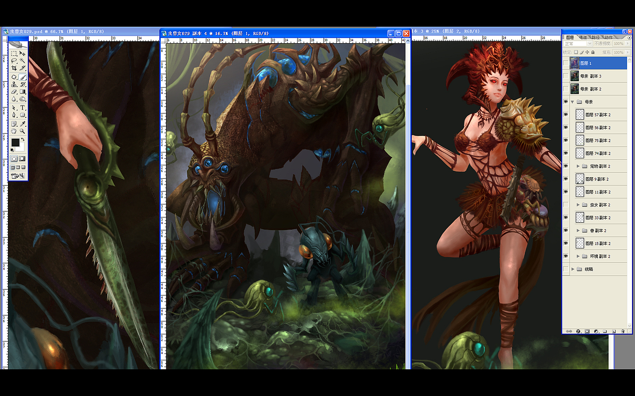Image resolution: width=635 pixels, height=396 pixels.
Task: Select the Crop tool
Action: [x=14, y=68]
